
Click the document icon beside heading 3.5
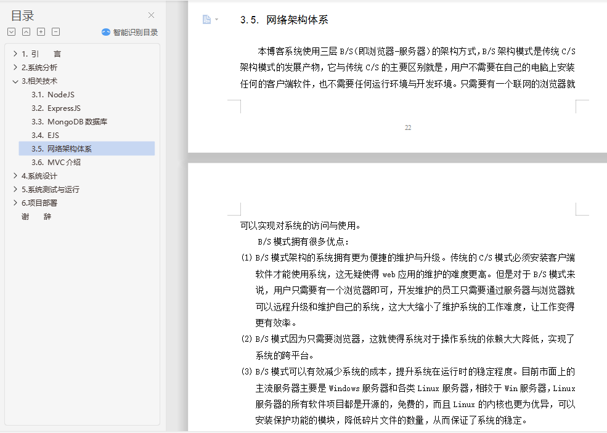(206, 19)
